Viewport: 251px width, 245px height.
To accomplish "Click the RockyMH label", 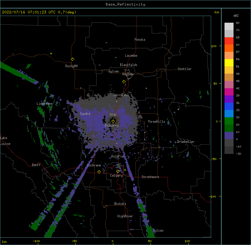I will coord(71,66).
